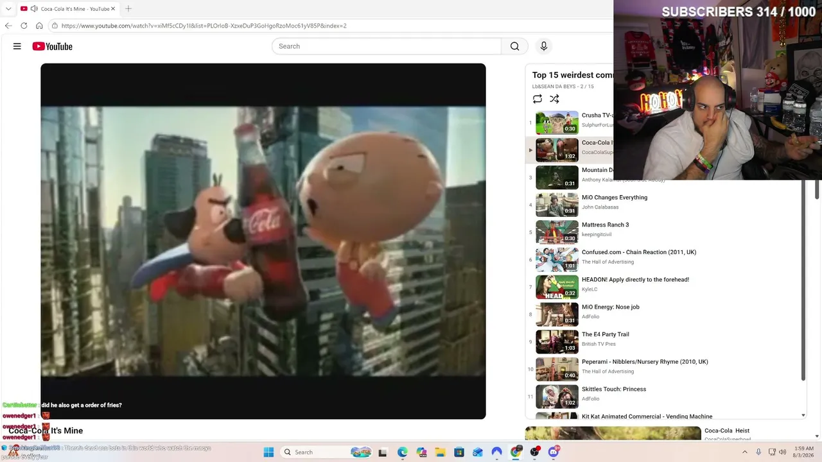Click the playlist scrollbar down arrow

click(803, 415)
